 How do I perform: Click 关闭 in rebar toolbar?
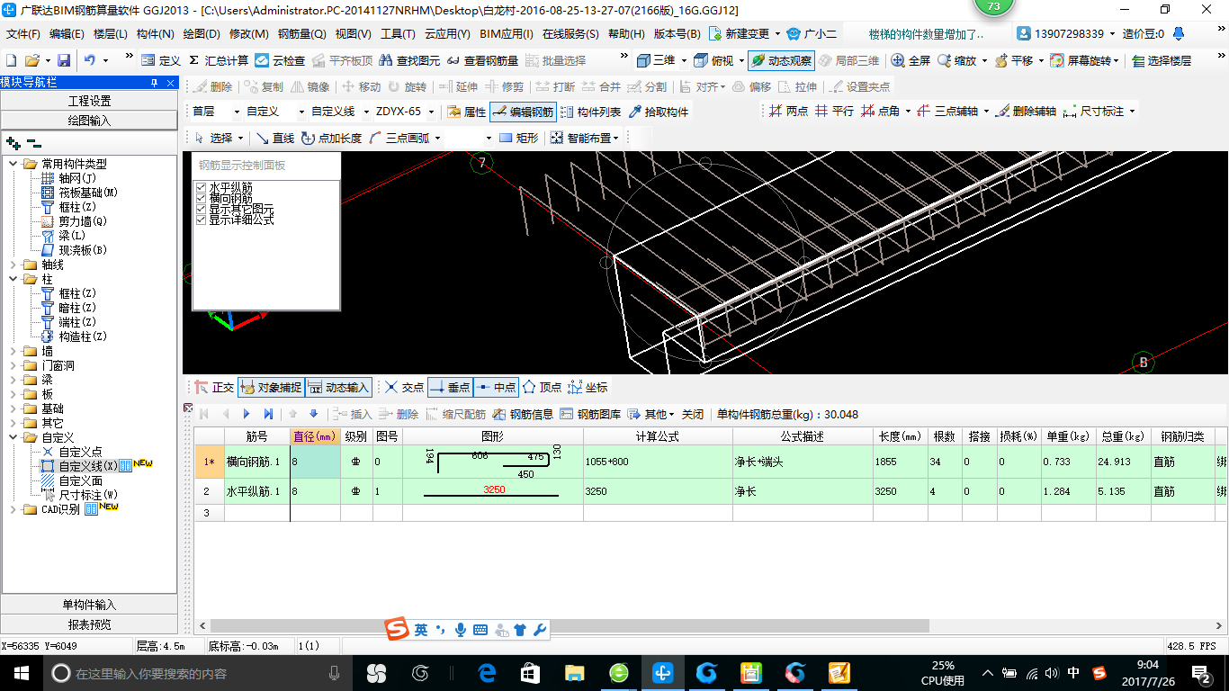(693, 414)
